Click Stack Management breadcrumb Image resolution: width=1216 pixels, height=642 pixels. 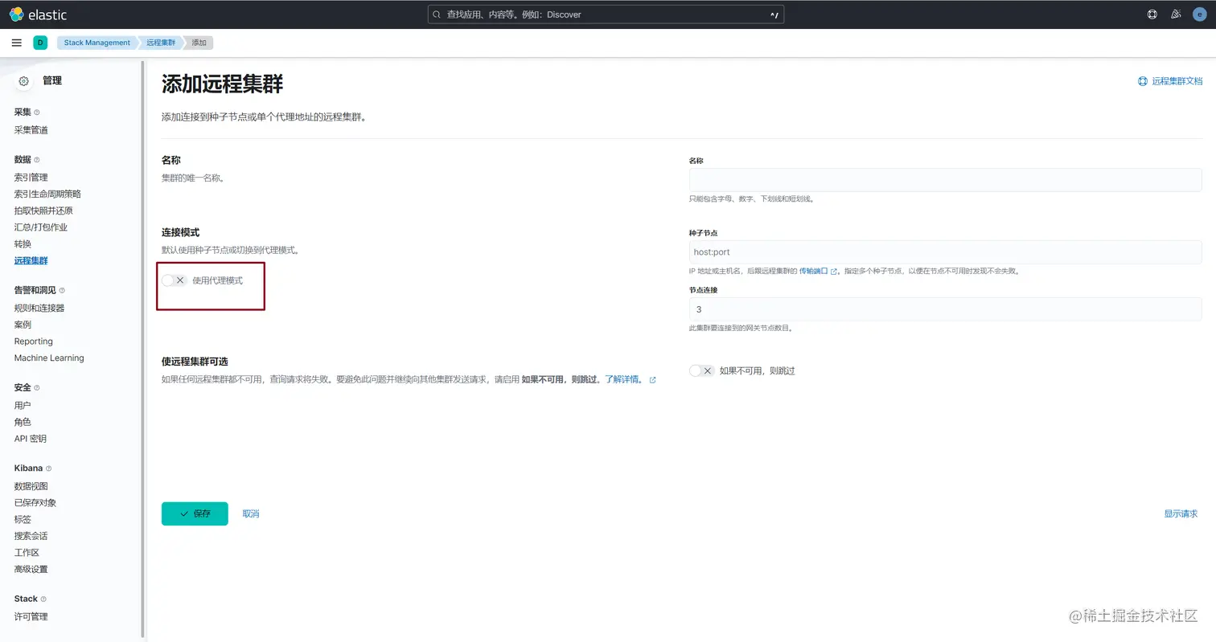click(97, 43)
